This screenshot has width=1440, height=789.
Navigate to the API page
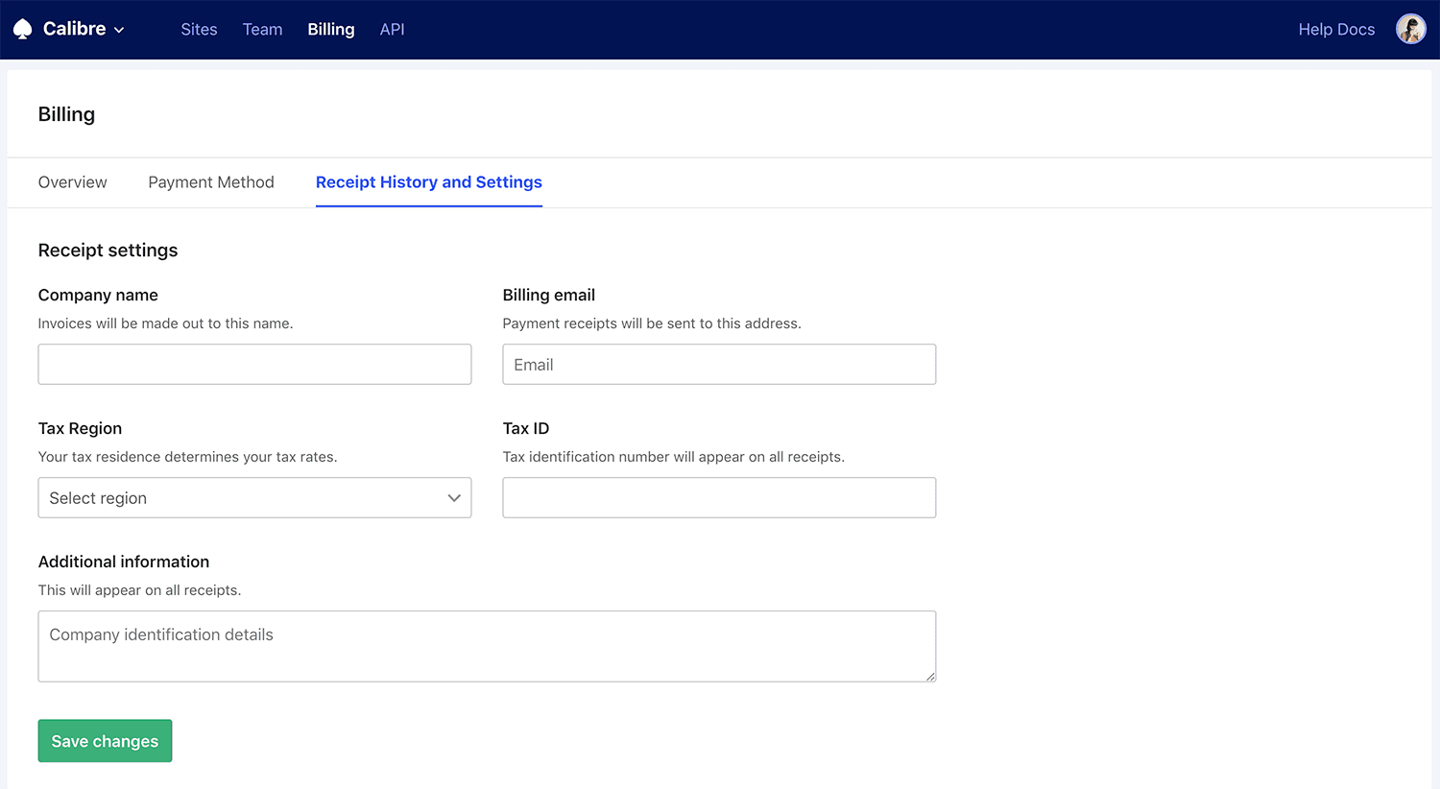392,29
